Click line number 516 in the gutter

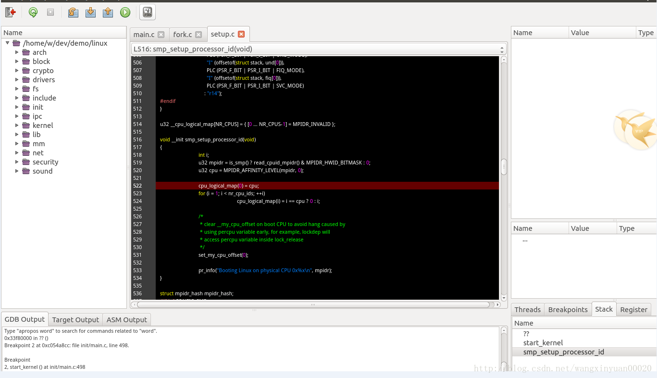tap(137, 139)
